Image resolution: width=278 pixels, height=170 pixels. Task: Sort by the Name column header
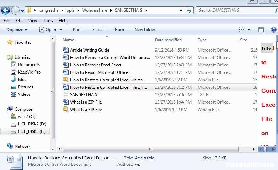coord(68,40)
